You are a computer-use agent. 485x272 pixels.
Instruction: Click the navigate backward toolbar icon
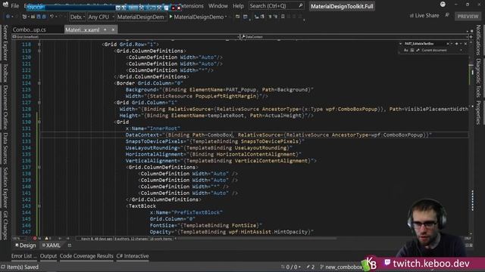point(8,17)
